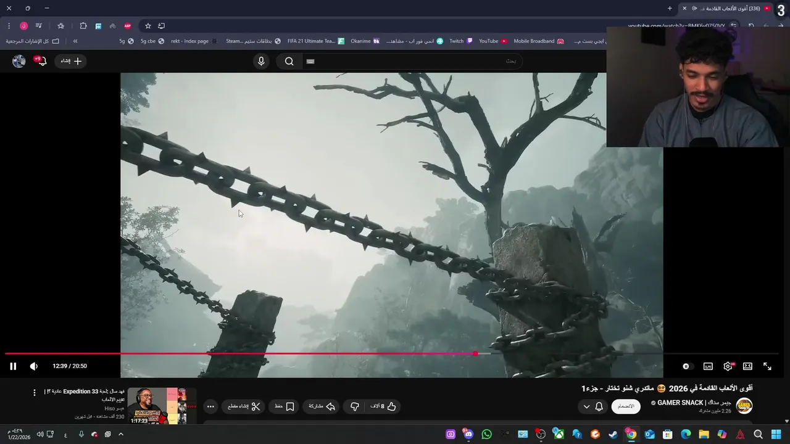Open Steam from the taskbar

click(613, 435)
